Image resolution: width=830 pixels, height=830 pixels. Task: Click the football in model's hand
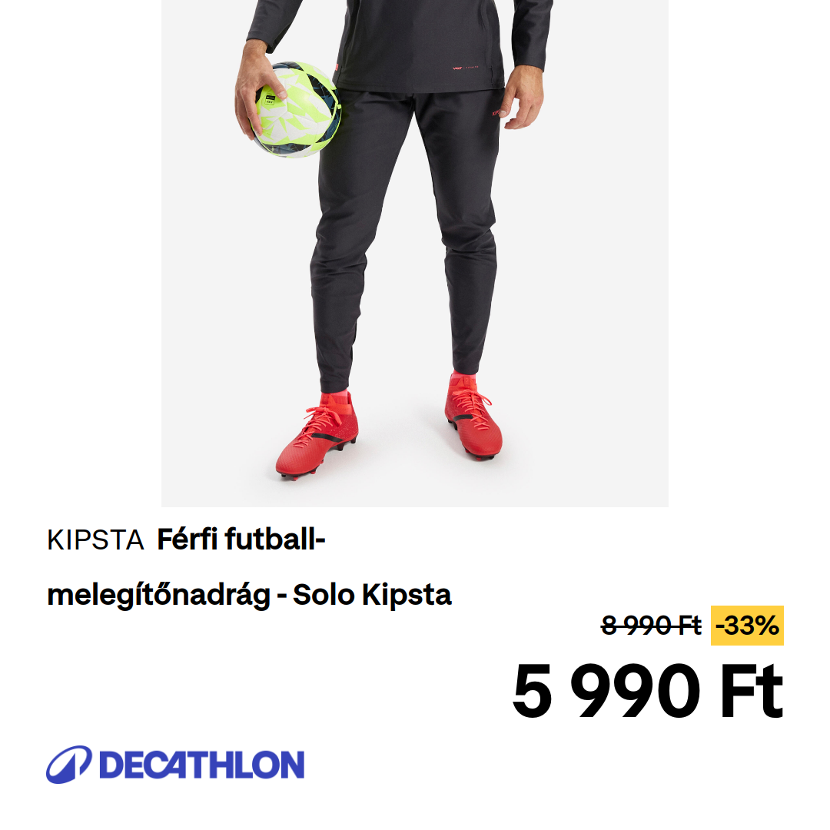(297, 110)
